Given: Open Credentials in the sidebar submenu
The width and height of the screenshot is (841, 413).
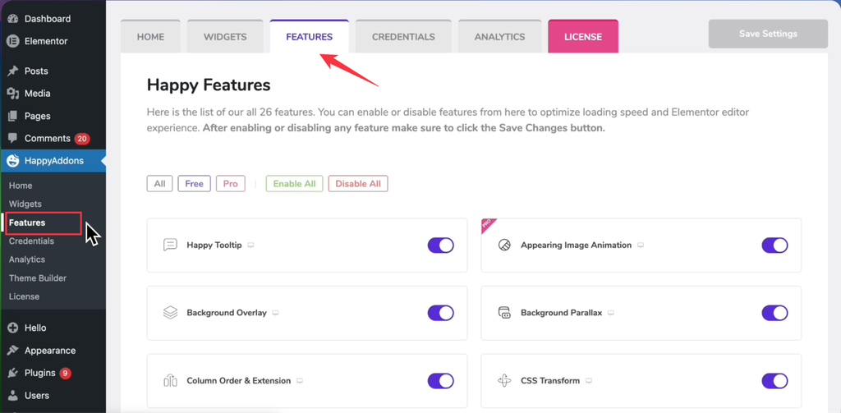Looking at the screenshot, I should (x=31, y=241).
